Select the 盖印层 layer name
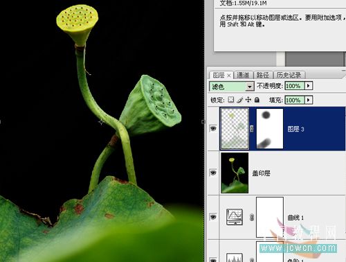Image resolution: width=346 pixels, height=262 pixels. click(x=261, y=173)
